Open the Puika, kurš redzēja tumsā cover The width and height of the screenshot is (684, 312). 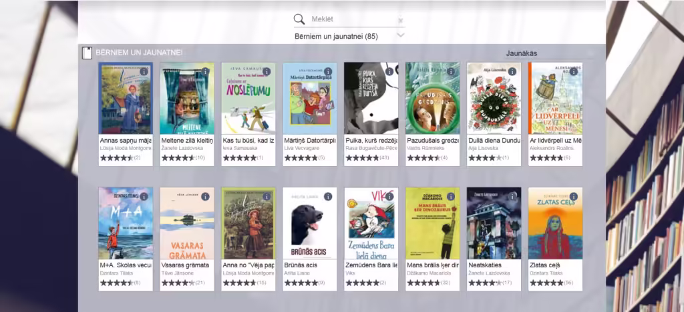point(371,99)
